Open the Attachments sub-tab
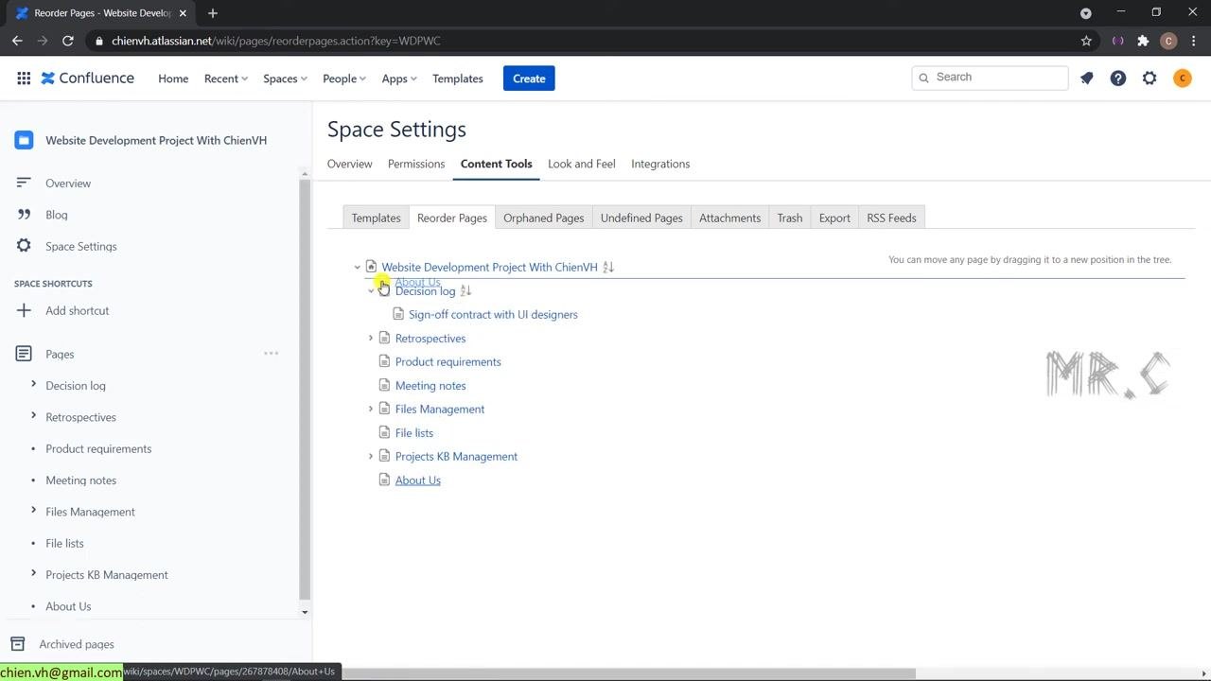Viewport: 1211px width, 681px height. pos(730,218)
